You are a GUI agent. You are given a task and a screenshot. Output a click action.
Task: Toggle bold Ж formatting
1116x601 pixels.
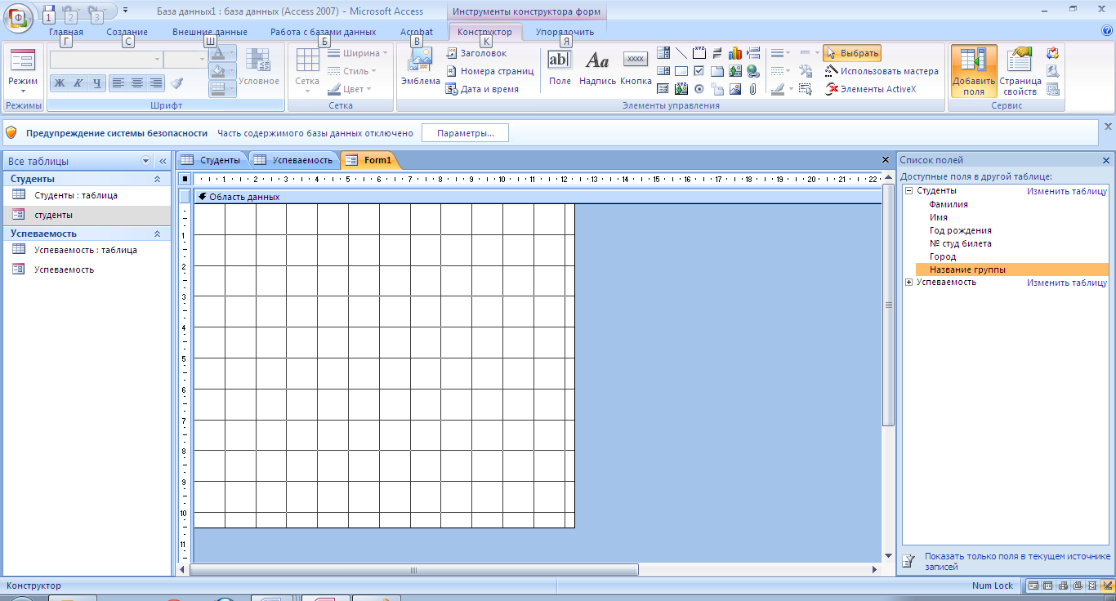tap(59, 82)
